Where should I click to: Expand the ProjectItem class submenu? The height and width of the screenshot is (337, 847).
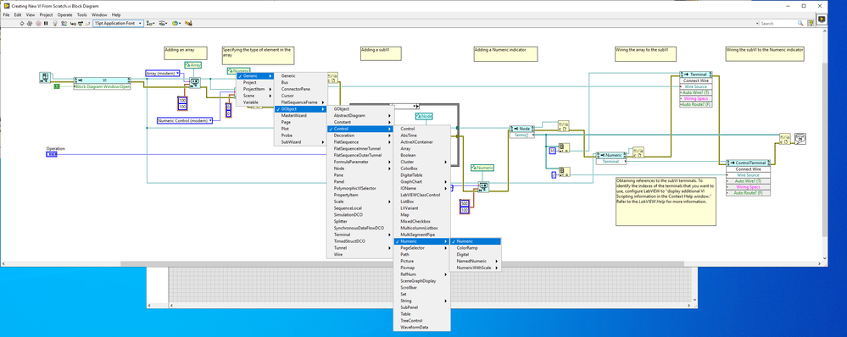click(255, 89)
